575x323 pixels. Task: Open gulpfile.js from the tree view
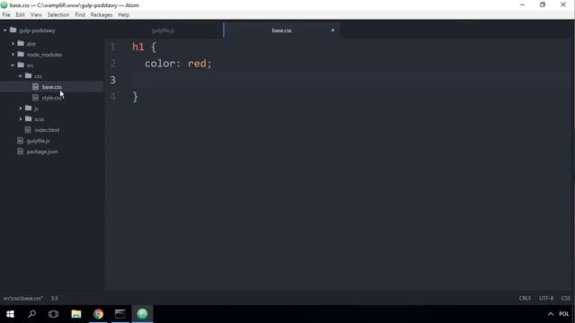38,141
